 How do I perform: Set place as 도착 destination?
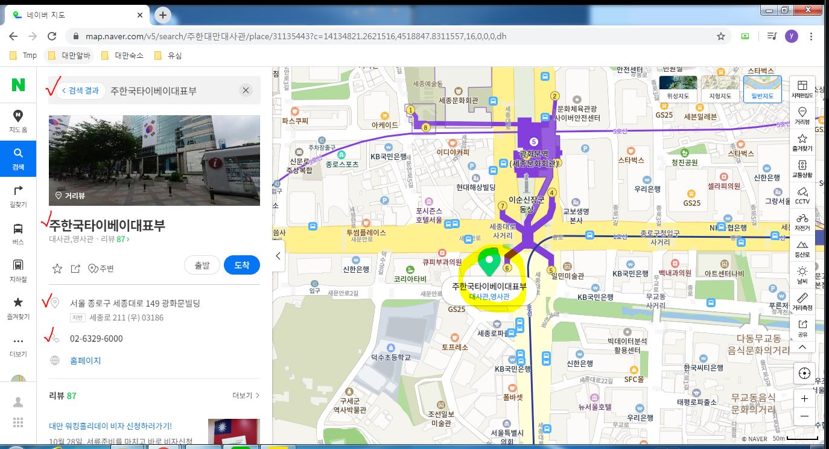(241, 266)
